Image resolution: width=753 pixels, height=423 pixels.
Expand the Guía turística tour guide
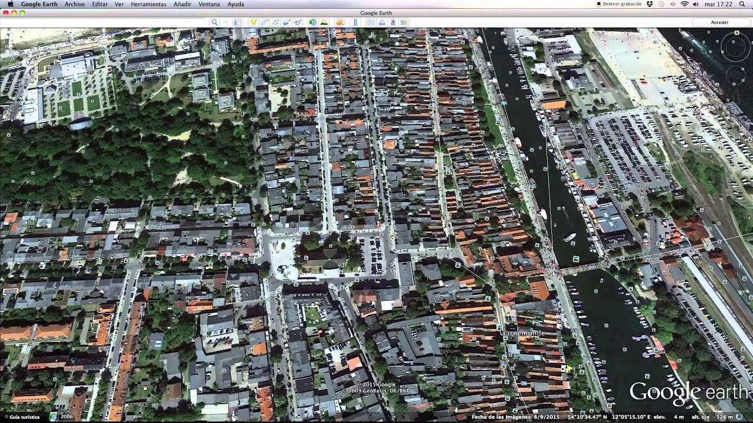point(21,417)
